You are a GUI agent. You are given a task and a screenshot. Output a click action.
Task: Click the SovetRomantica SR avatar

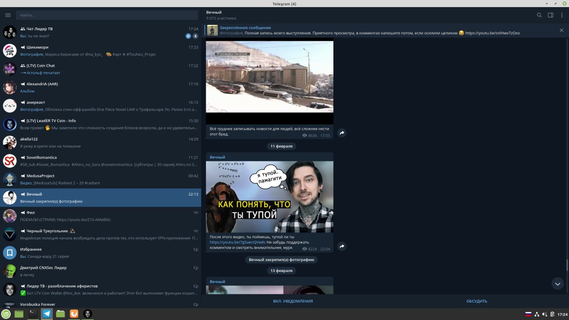(x=10, y=161)
